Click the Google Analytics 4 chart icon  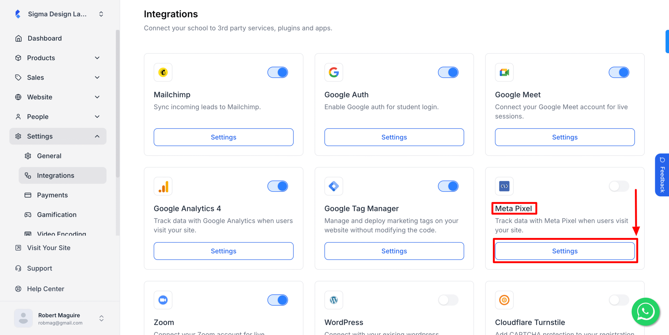coord(163,186)
